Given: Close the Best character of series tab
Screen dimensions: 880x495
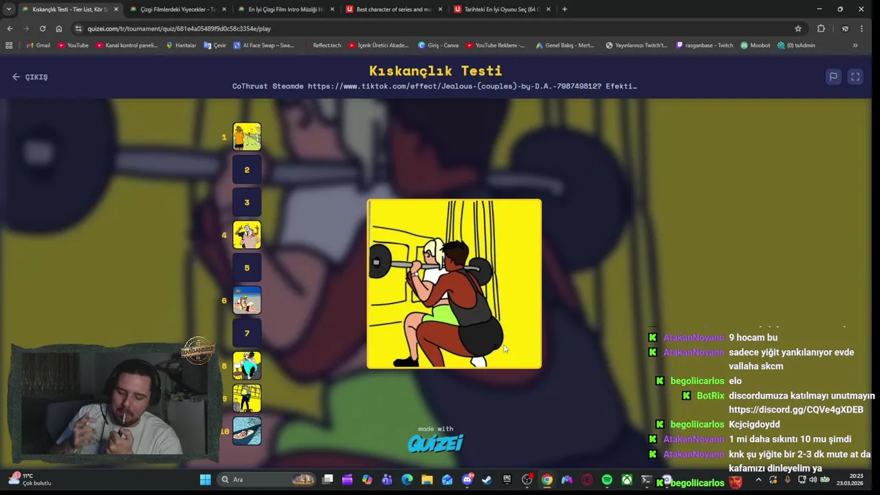Looking at the screenshot, I should coord(440,9).
